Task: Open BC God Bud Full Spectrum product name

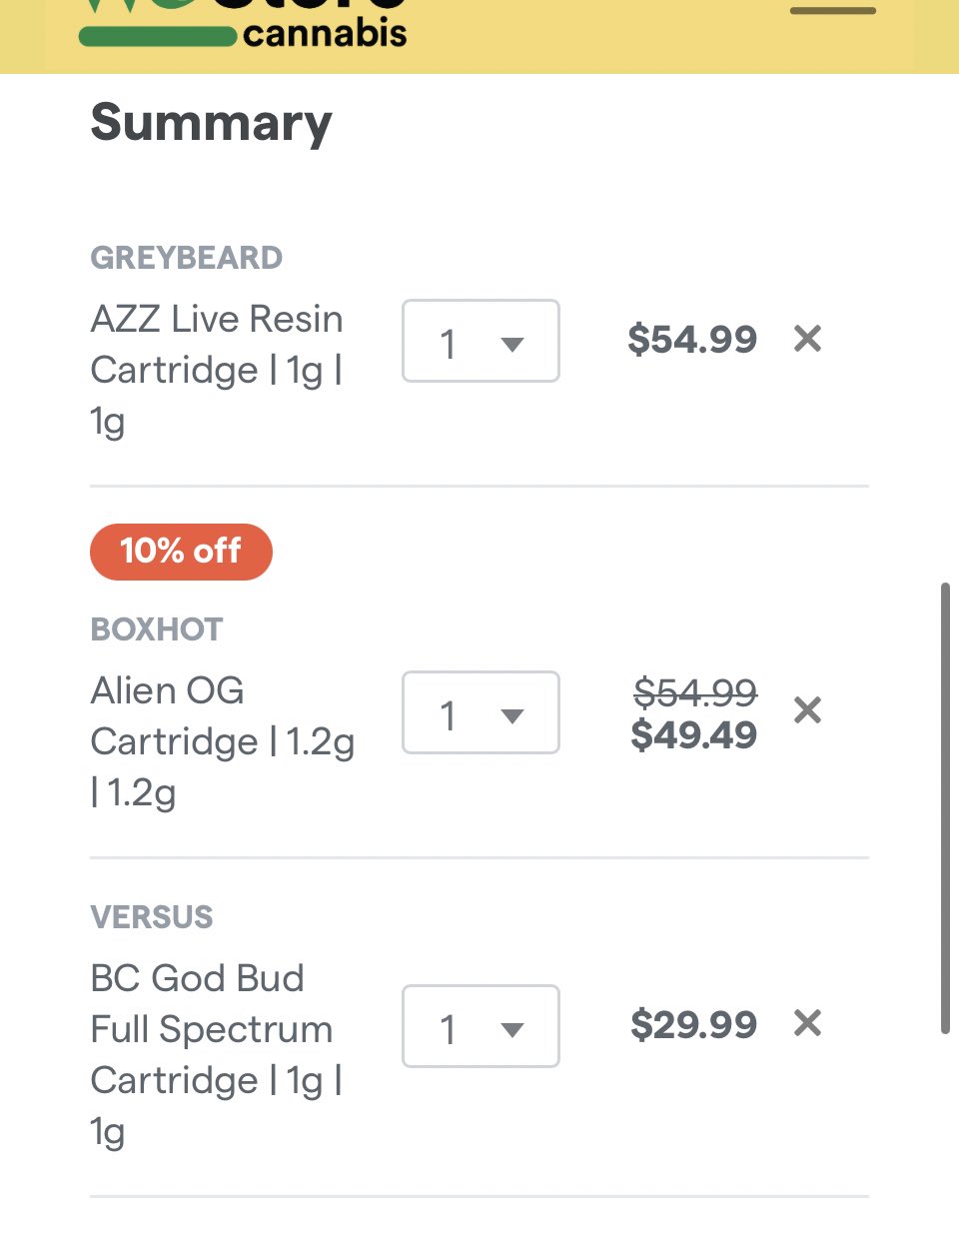Action: coord(217,1055)
